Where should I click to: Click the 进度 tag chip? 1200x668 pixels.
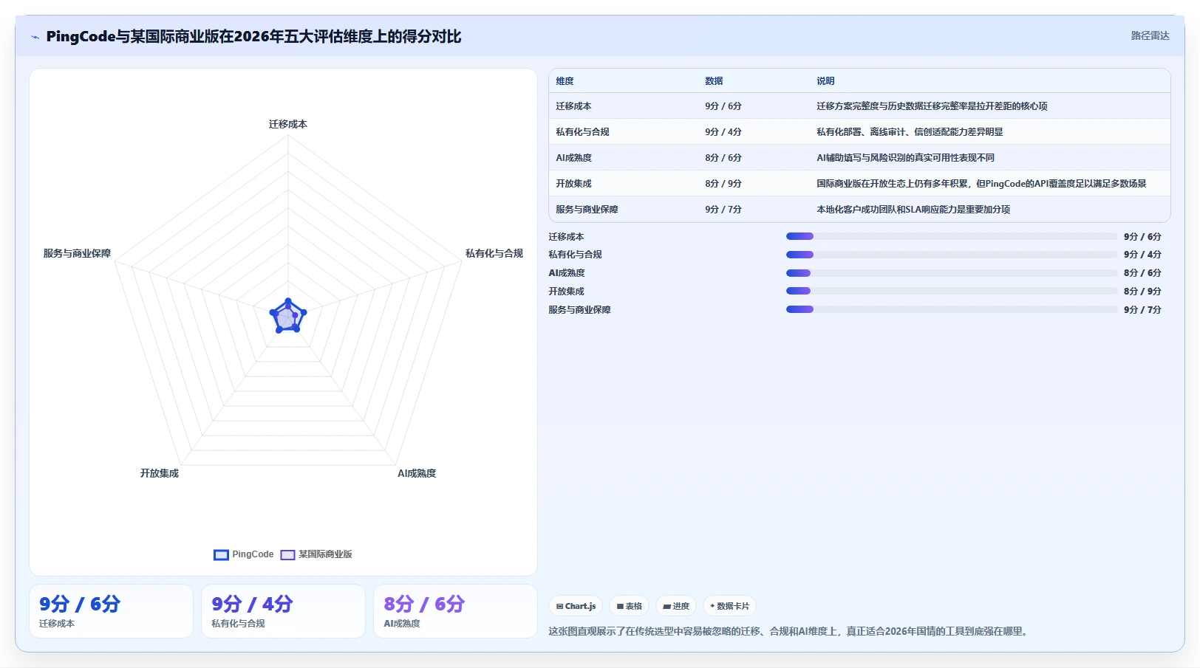[x=676, y=606]
